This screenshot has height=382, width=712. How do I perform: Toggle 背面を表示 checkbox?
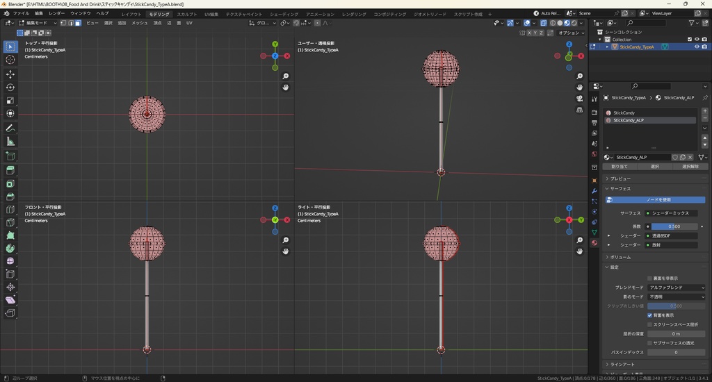649,315
